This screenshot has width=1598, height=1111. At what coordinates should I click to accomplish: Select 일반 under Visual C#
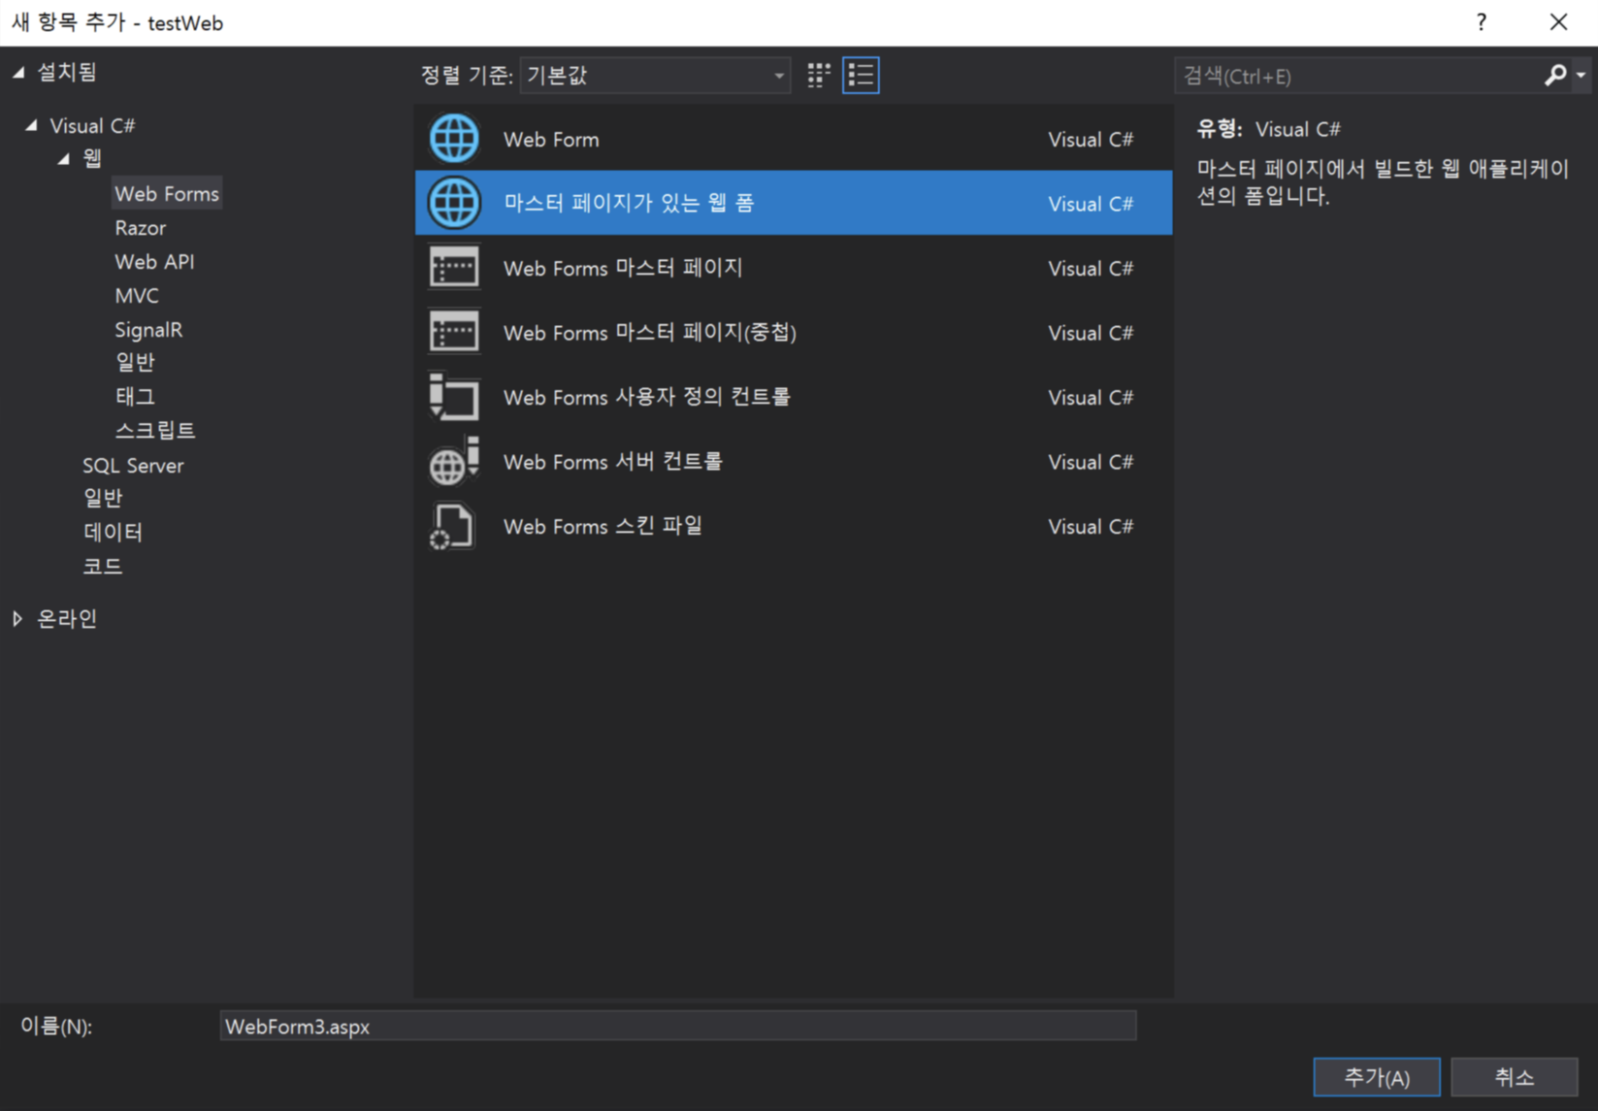coord(103,498)
